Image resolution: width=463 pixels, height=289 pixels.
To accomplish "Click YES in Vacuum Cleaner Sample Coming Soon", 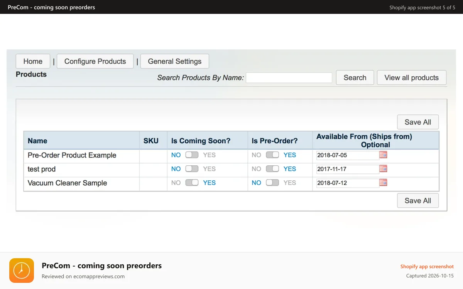I will [210, 183].
